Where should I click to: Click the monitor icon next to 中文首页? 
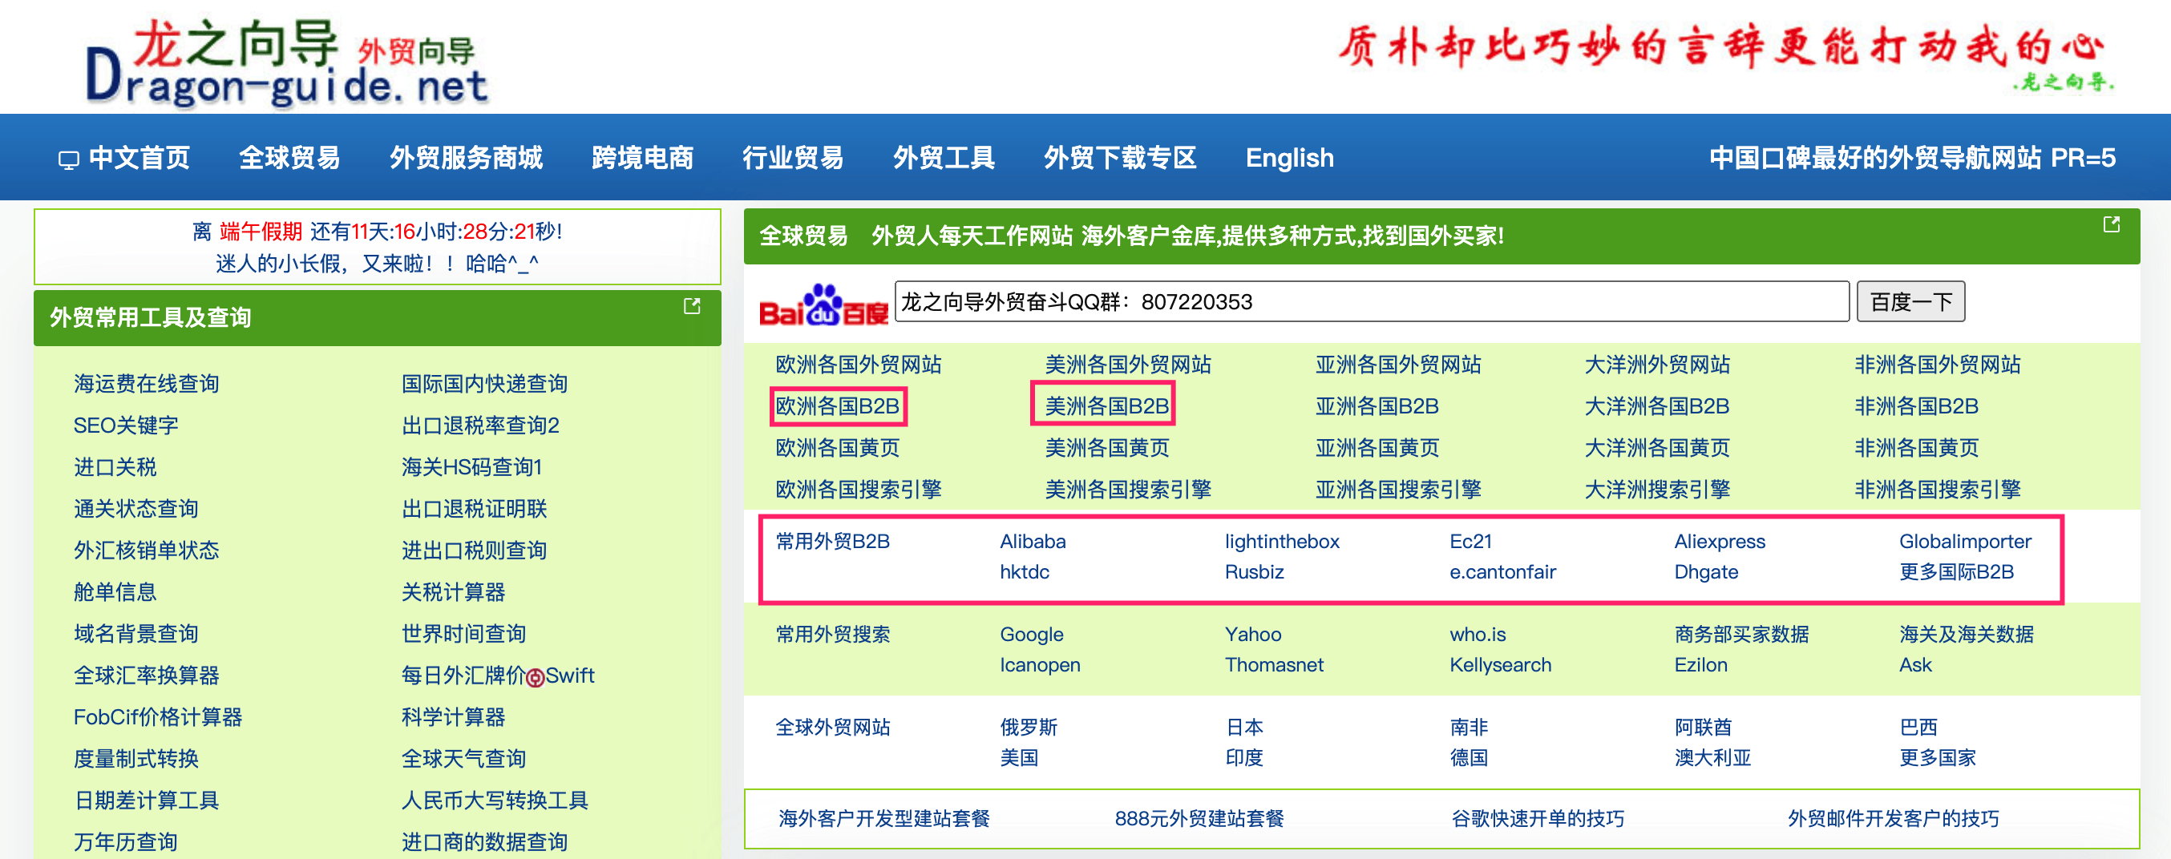68,159
